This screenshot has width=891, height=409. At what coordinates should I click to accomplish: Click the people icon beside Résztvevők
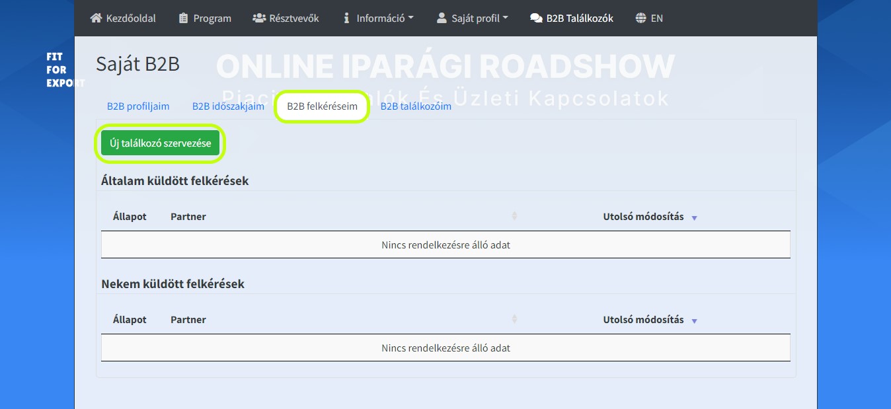coord(259,18)
